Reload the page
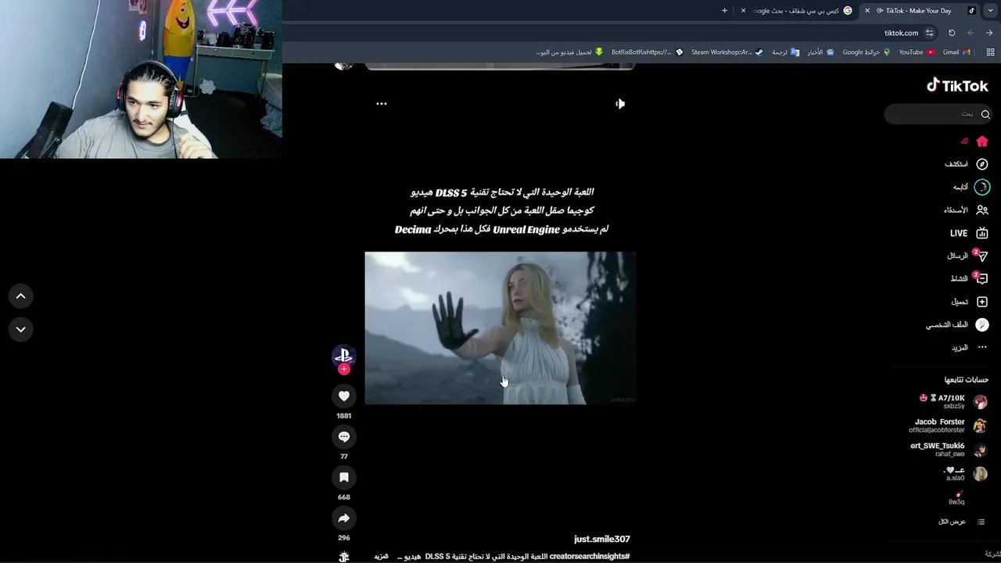Image resolution: width=1001 pixels, height=563 pixels. pos(952,33)
